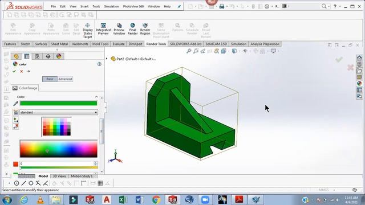Expand the Part2 tree node
Viewport: 365px width, 205px height.
107,59
